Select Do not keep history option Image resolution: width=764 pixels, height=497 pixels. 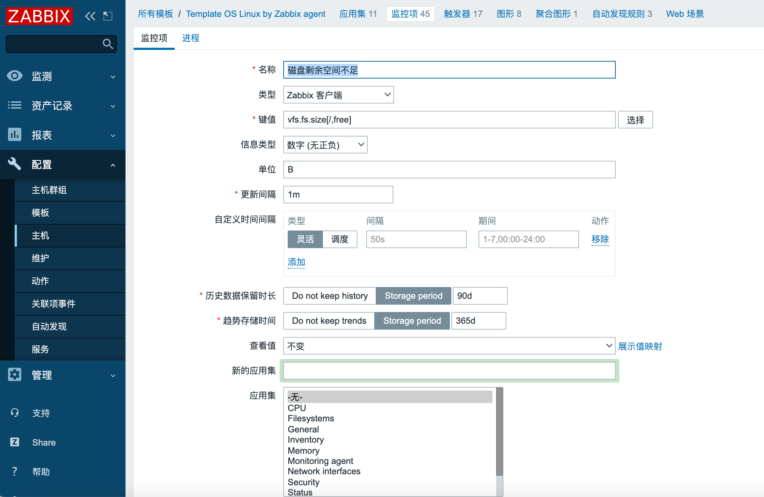pos(330,296)
